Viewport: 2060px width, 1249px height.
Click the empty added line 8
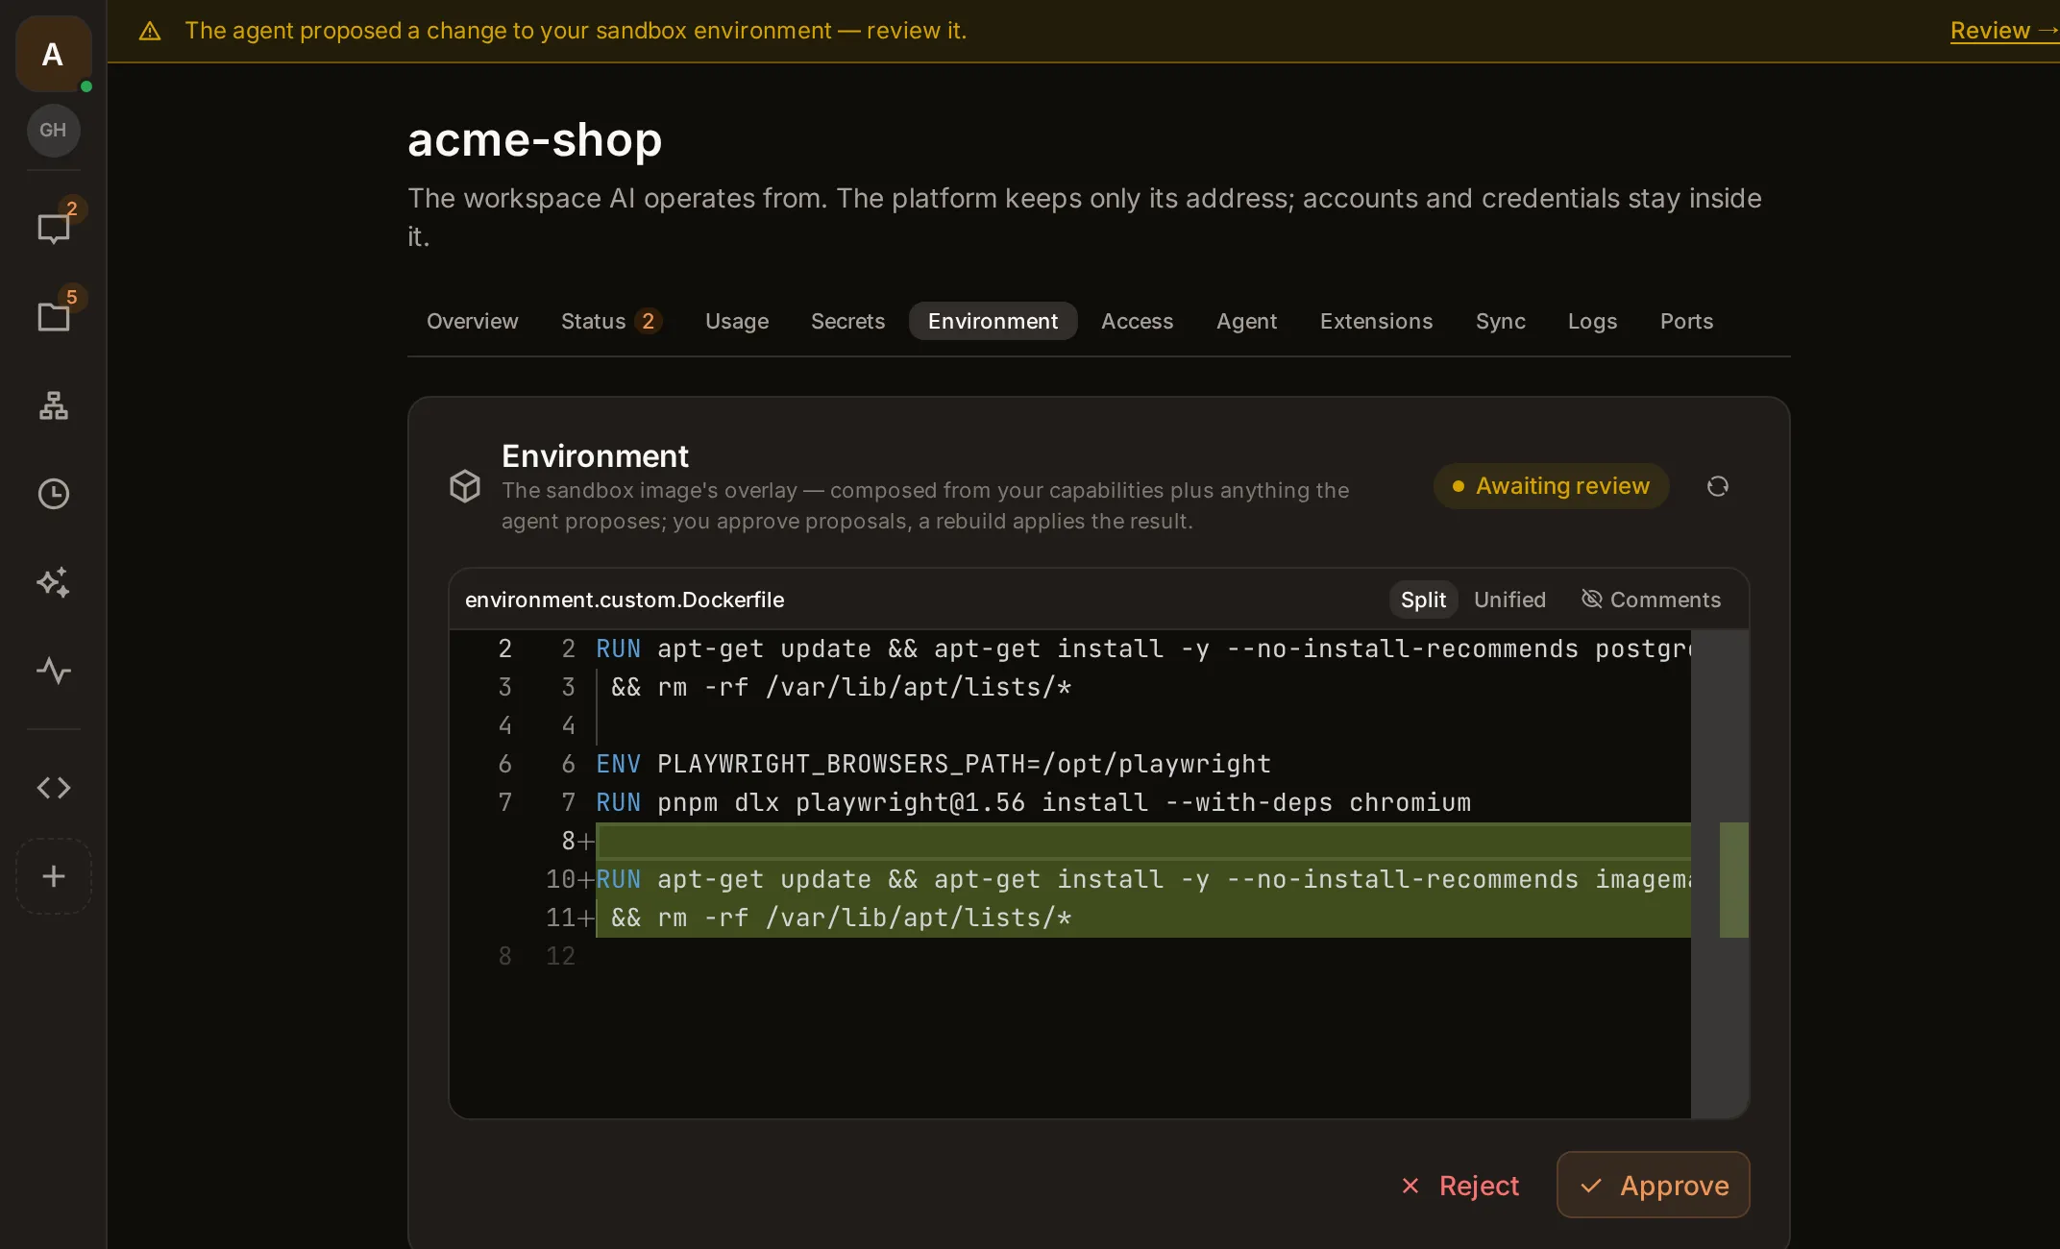1142,842
